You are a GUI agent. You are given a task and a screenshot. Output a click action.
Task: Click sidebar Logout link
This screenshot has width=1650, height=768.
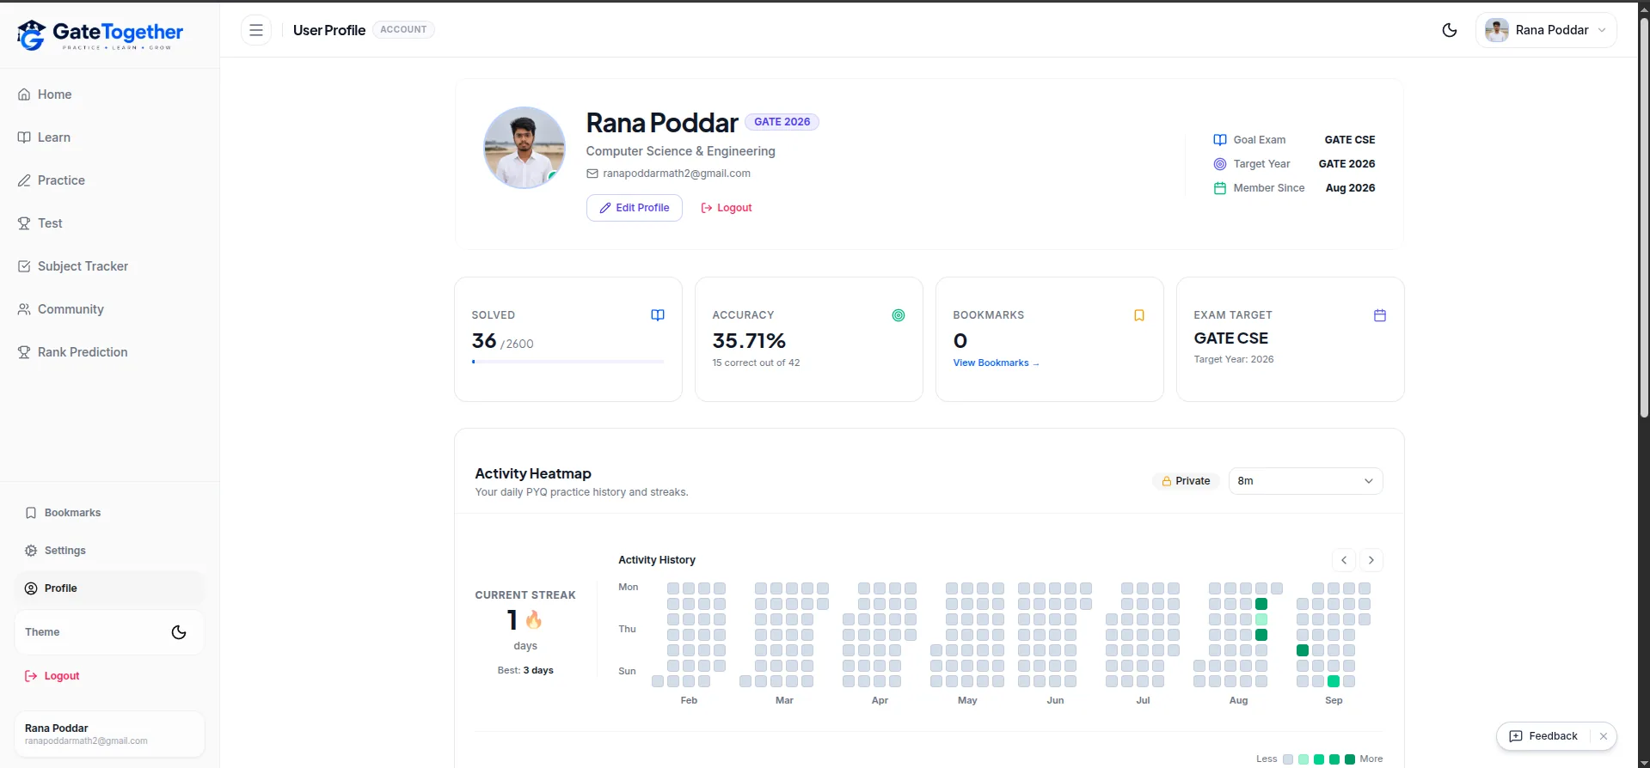point(52,676)
